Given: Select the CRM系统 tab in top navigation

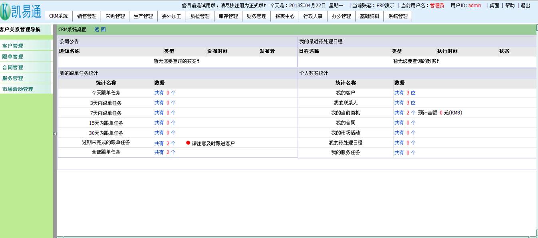Looking at the screenshot, I should pyautogui.click(x=58, y=16).
